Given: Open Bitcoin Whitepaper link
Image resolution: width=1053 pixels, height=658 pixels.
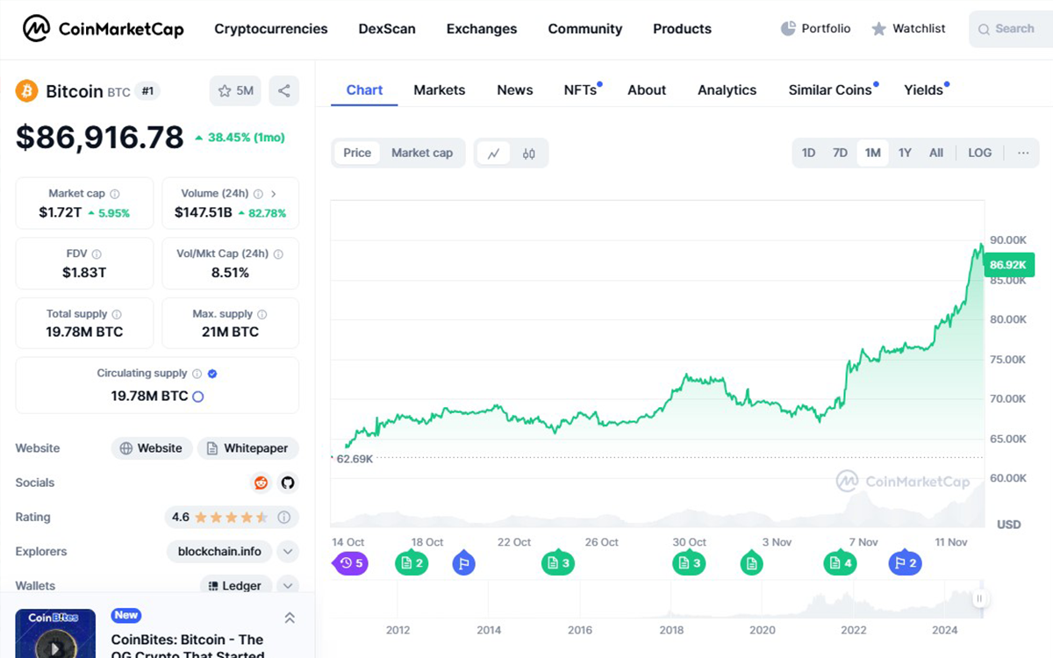Looking at the screenshot, I should coord(247,448).
